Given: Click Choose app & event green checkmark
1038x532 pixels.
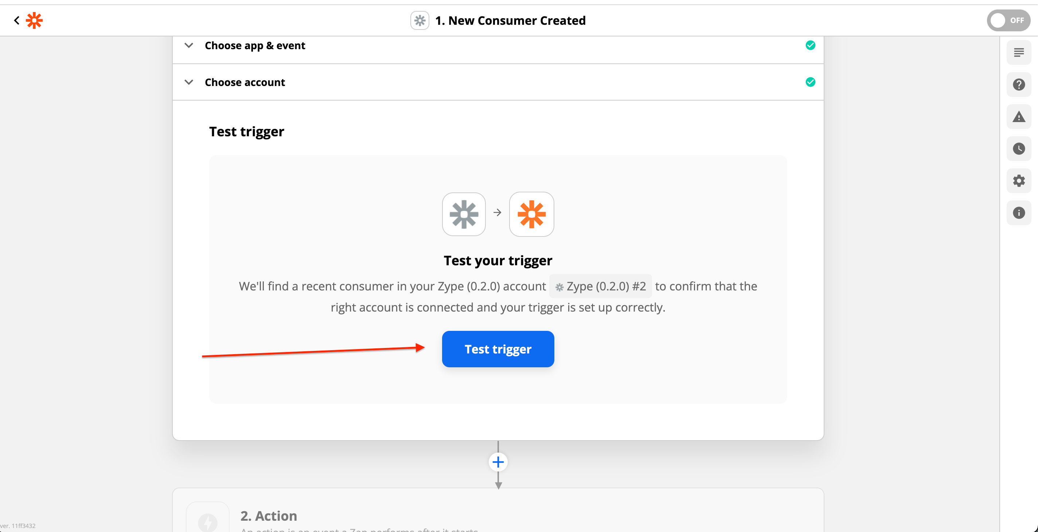Looking at the screenshot, I should click(x=810, y=45).
